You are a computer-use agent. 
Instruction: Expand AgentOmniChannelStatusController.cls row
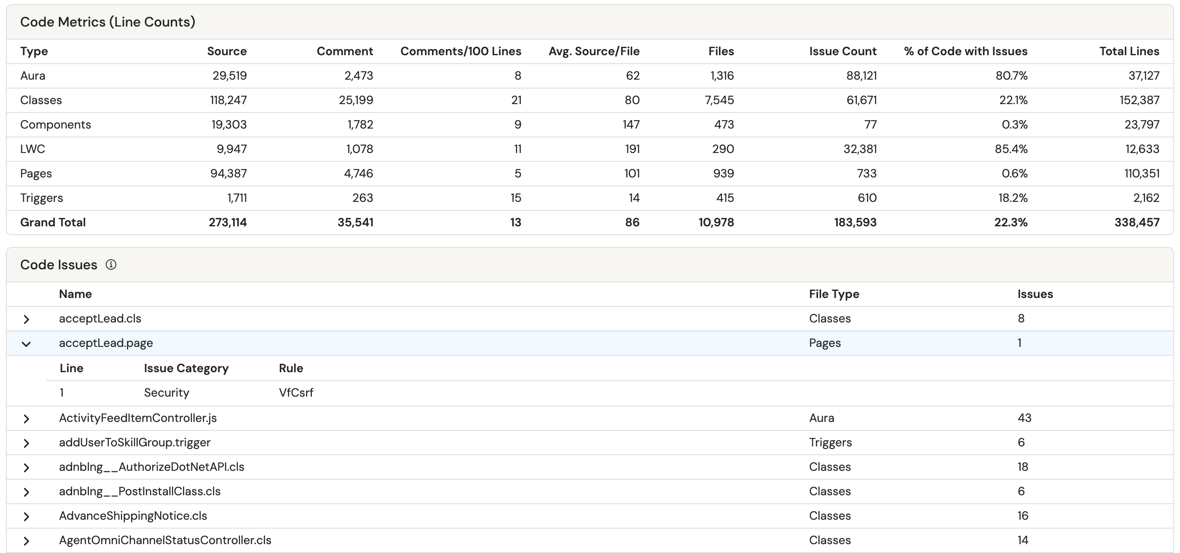(x=26, y=541)
